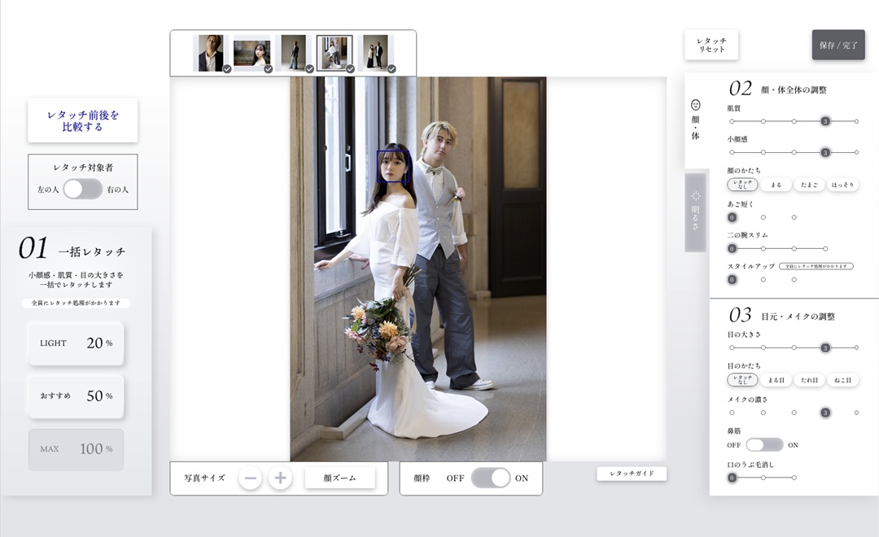Click the plus button to enlarge photo
Screen dimensions: 879x537
[x=280, y=478]
